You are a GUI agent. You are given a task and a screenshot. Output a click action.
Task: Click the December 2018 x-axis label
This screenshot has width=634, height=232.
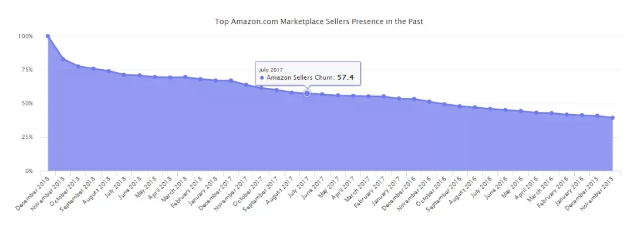(32, 193)
